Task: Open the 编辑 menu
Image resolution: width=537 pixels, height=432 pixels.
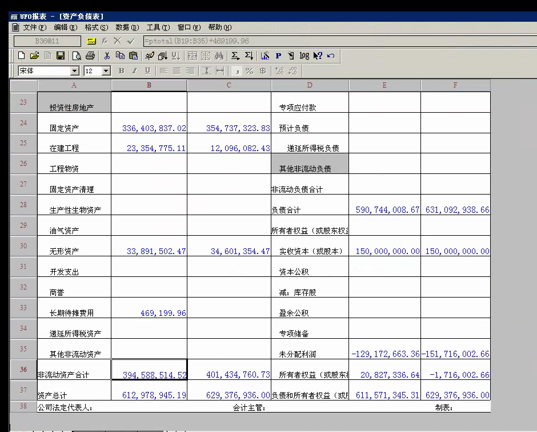Action: [66, 27]
